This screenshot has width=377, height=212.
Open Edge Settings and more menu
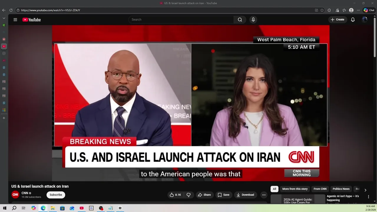pos(358,10)
